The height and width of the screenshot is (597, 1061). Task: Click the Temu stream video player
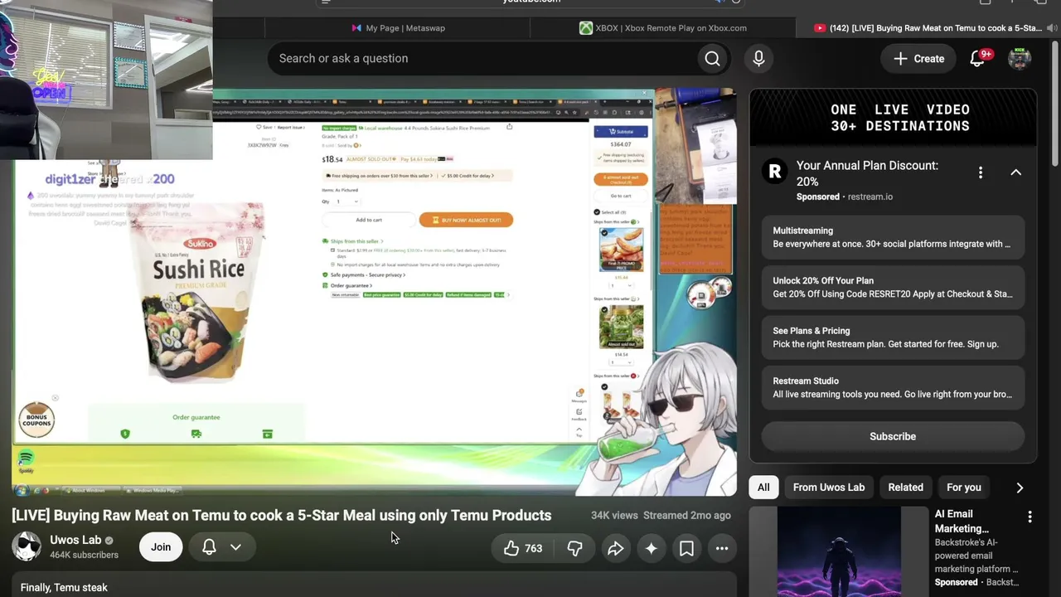tap(375, 292)
